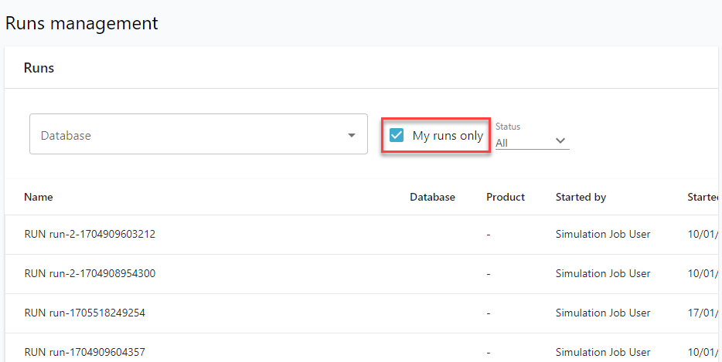
Task: Click the Runs management page heading
Action: 81,23
